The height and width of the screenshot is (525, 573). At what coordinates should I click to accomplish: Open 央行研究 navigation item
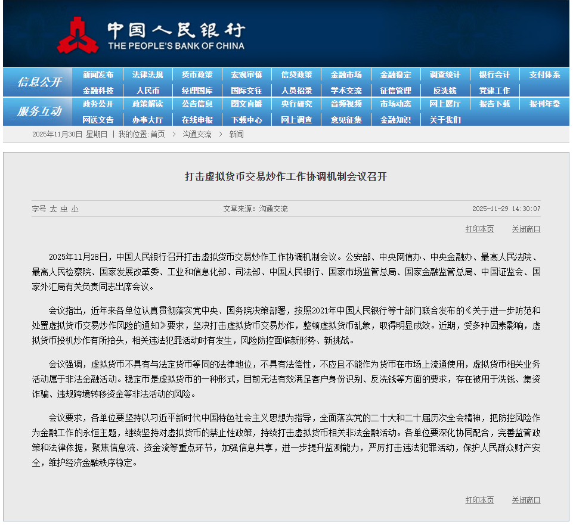[297, 104]
